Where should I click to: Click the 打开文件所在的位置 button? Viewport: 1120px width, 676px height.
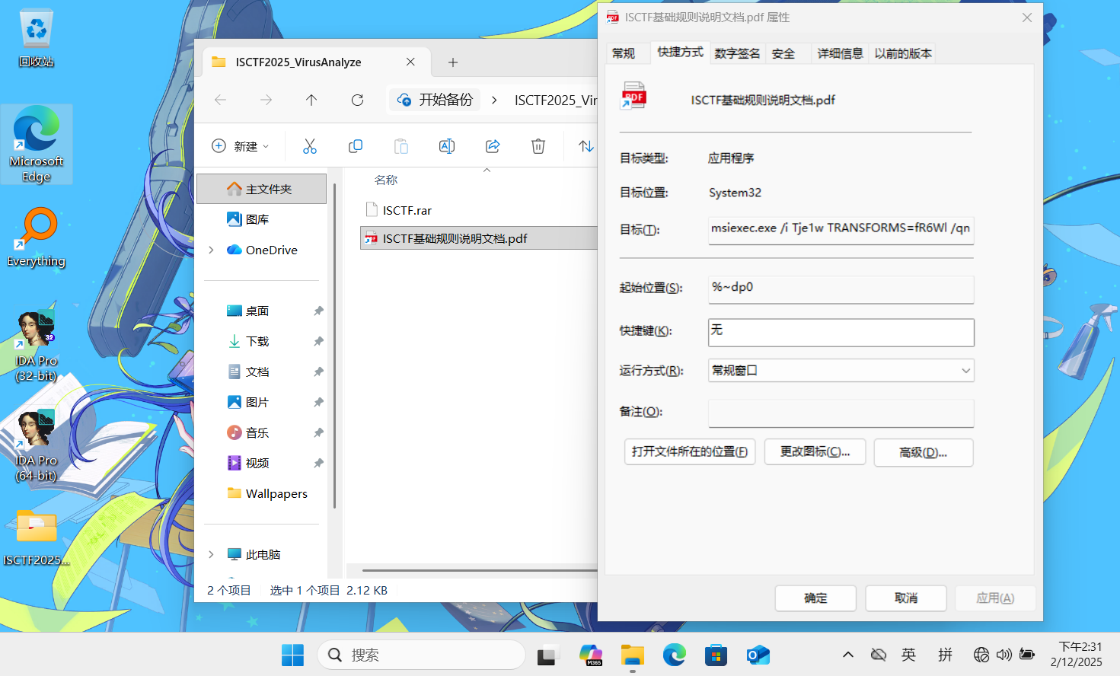tap(690, 452)
